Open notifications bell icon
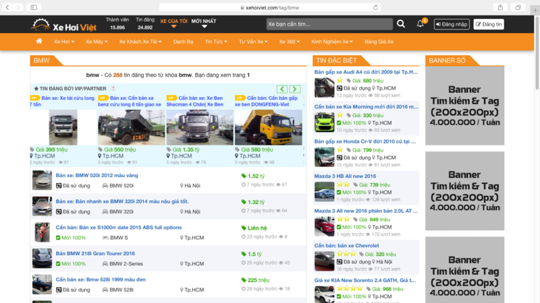 pyautogui.click(x=420, y=24)
